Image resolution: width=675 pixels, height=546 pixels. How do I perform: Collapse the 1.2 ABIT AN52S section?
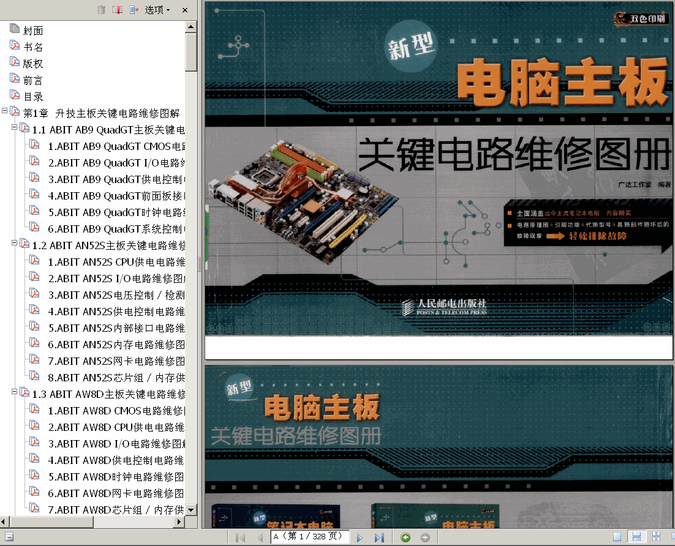coord(14,242)
